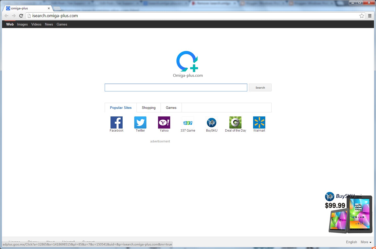The height and width of the screenshot is (249, 376).
Task: Open the Yahoo shortcut icon
Action: (x=164, y=122)
